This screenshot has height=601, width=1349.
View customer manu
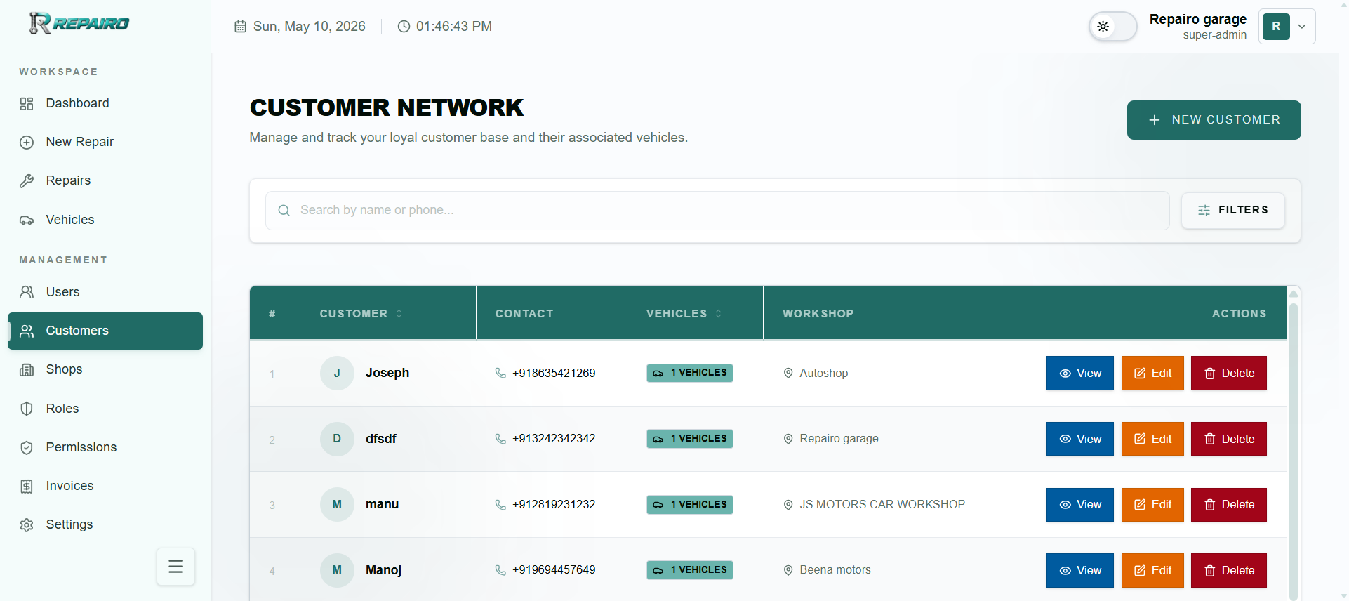click(1079, 505)
